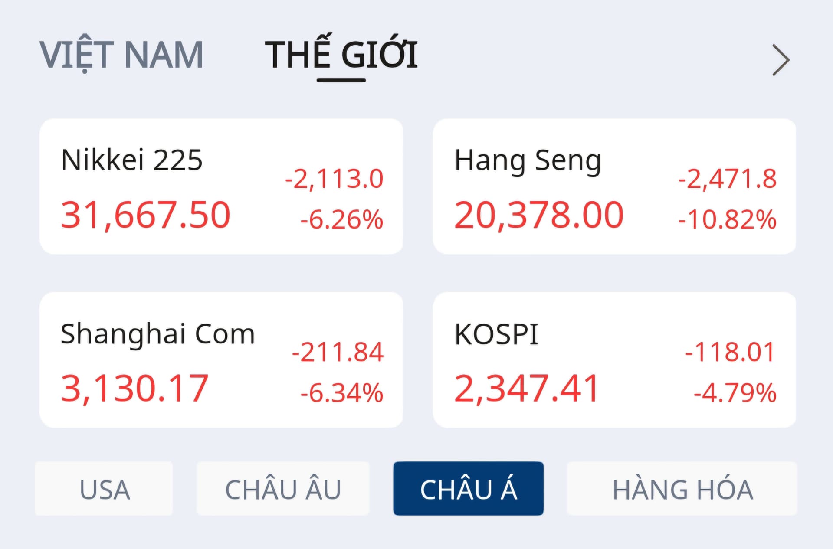
Task: Select the CHÂU ÂU market filter
Action: pyautogui.click(x=283, y=489)
